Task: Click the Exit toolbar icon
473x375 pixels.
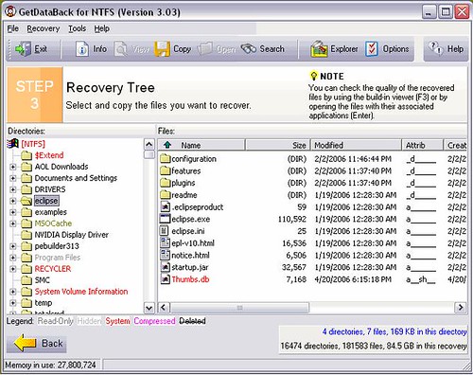Action: (23, 49)
